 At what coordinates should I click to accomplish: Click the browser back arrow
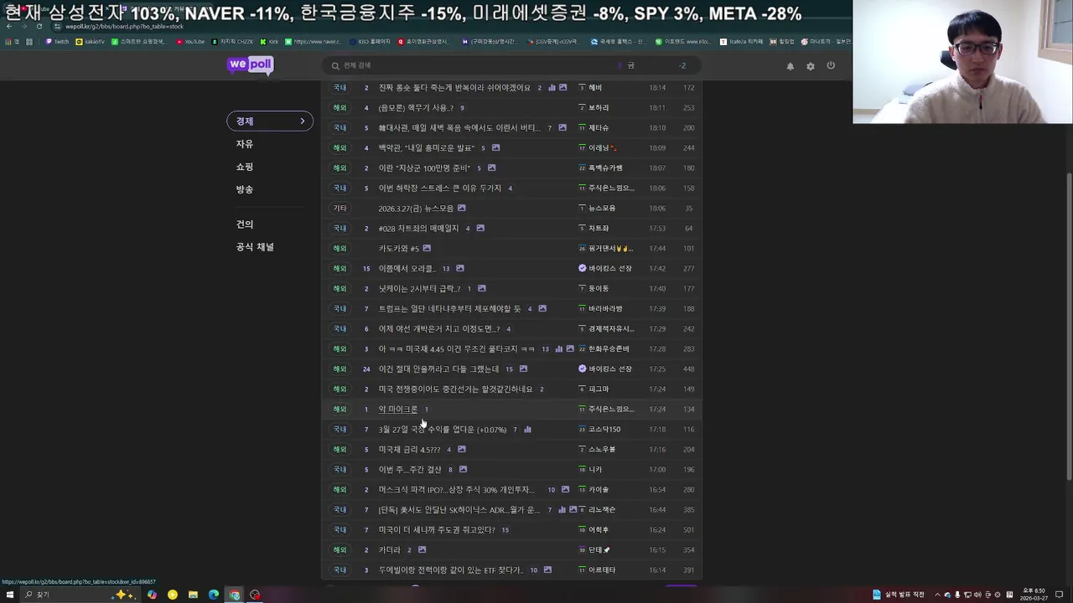(8, 26)
